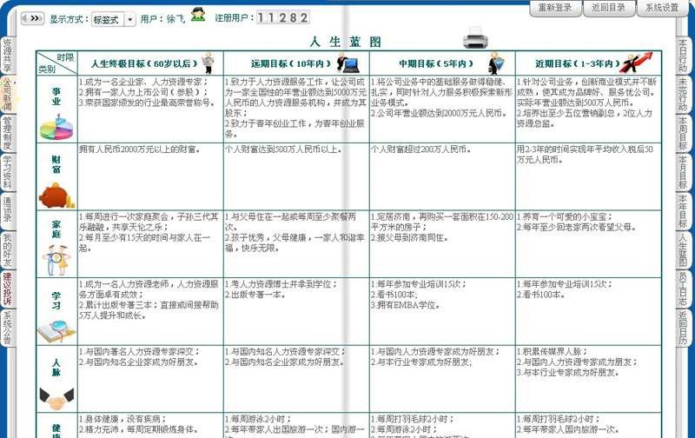
Task: Click the 人脉 row label
Action: tap(56, 368)
